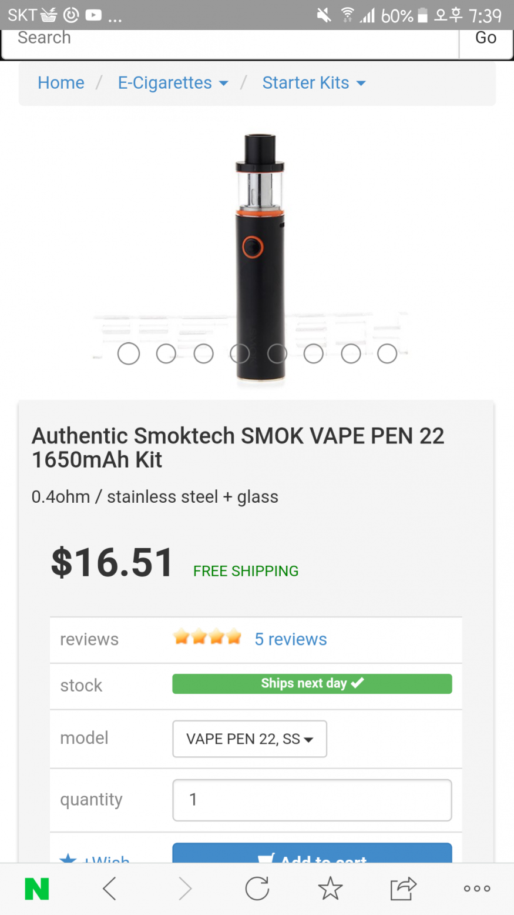This screenshot has width=514, height=915.
Task: Open the 5 reviews link
Action: click(291, 639)
